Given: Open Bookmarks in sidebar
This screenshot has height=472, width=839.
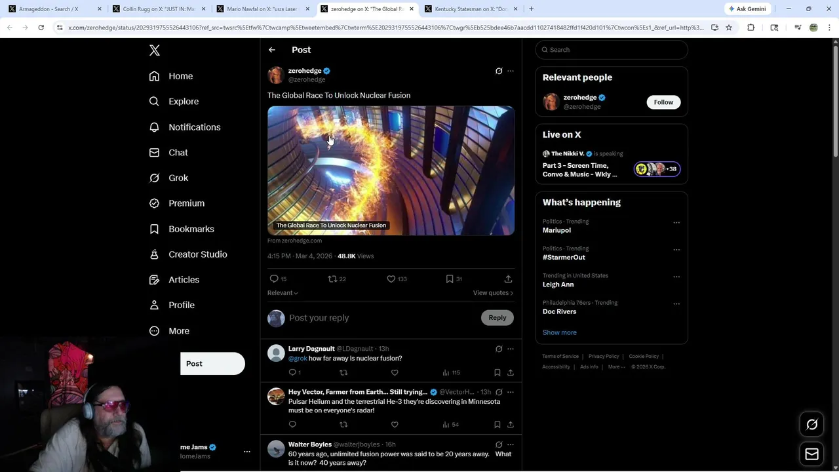Looking at the screenshot, I should click(x=182, y=229).
